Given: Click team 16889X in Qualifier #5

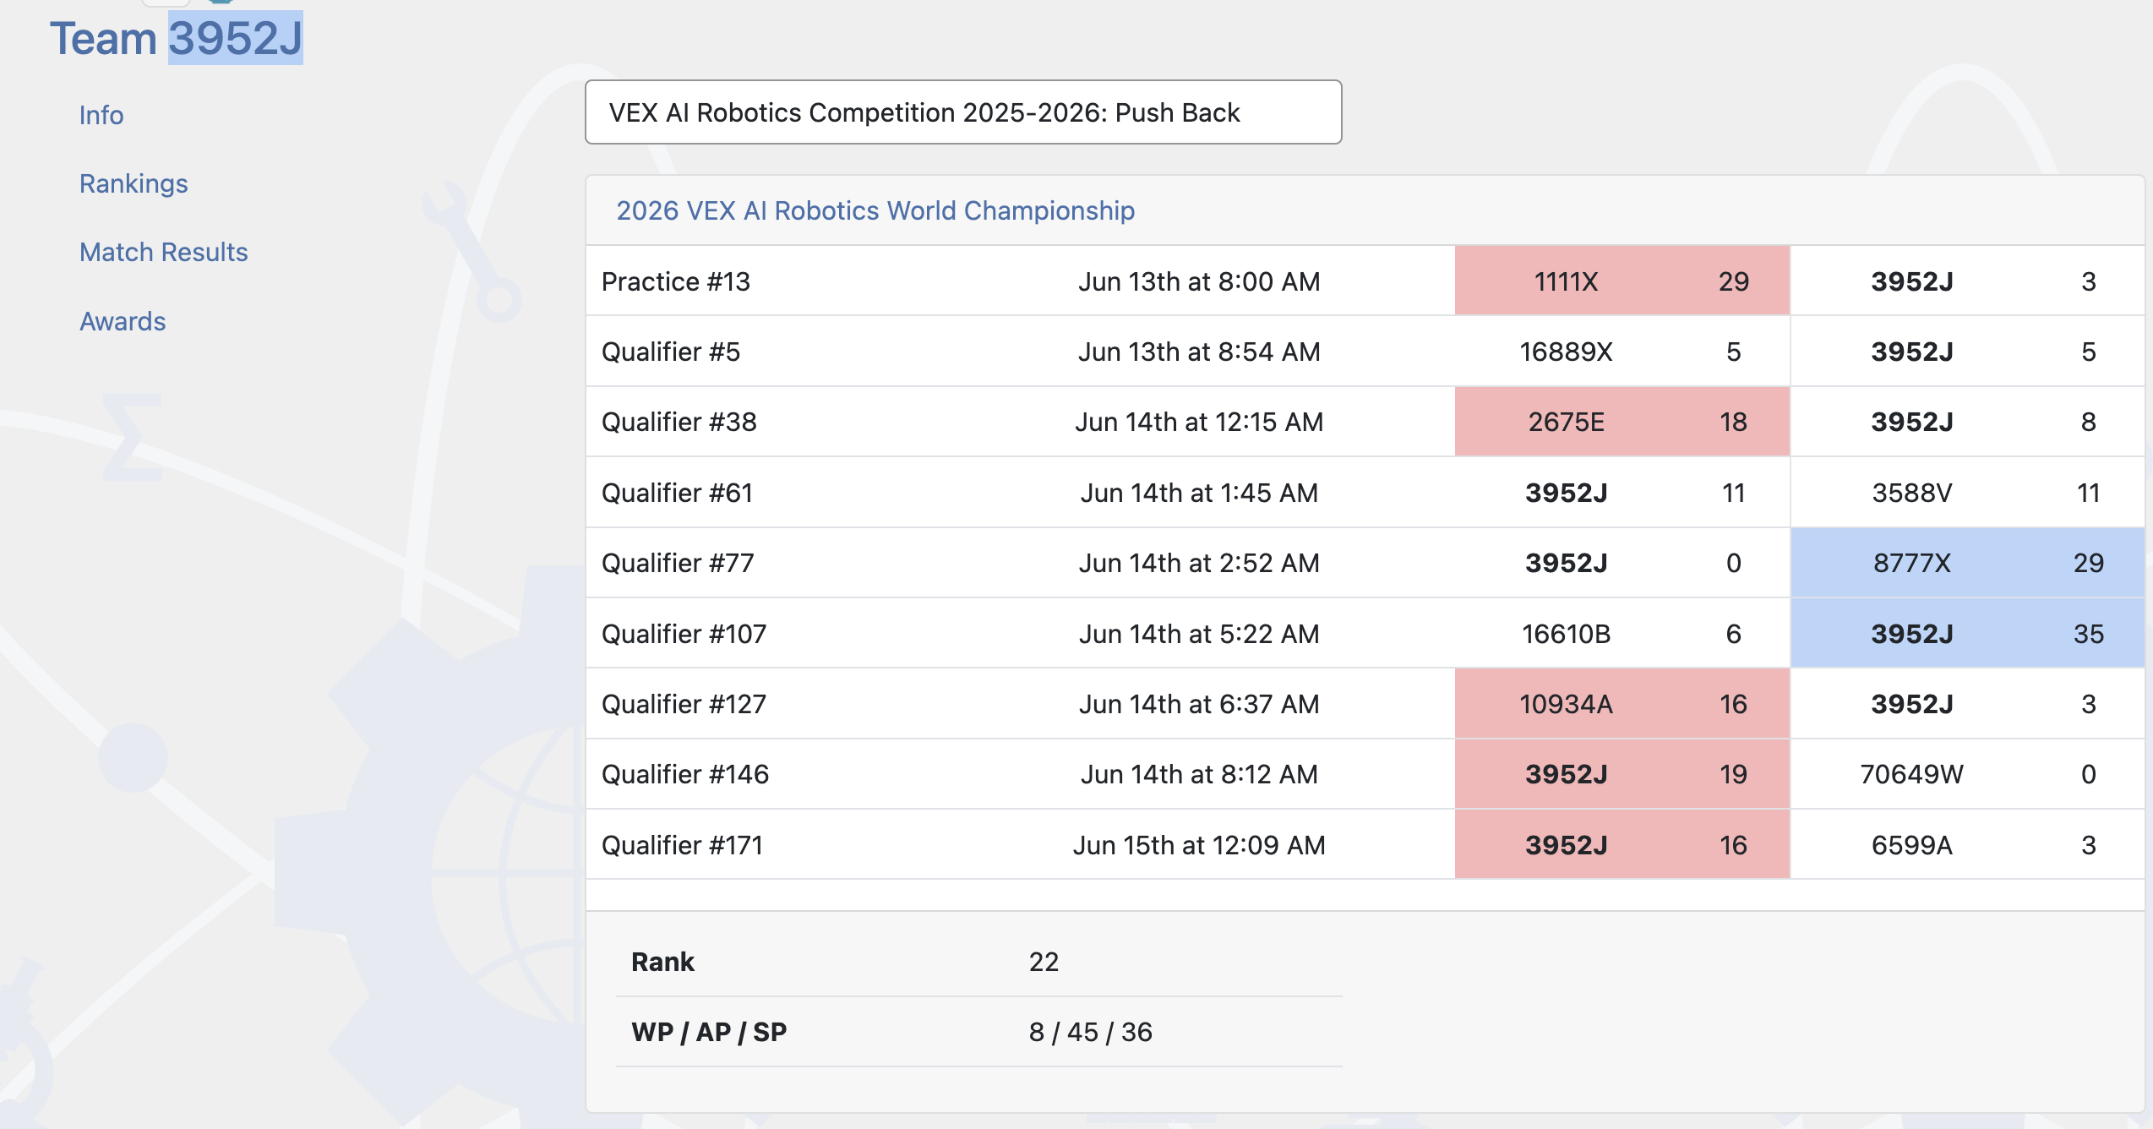Looking at the screenshot, I should 1566,352.
